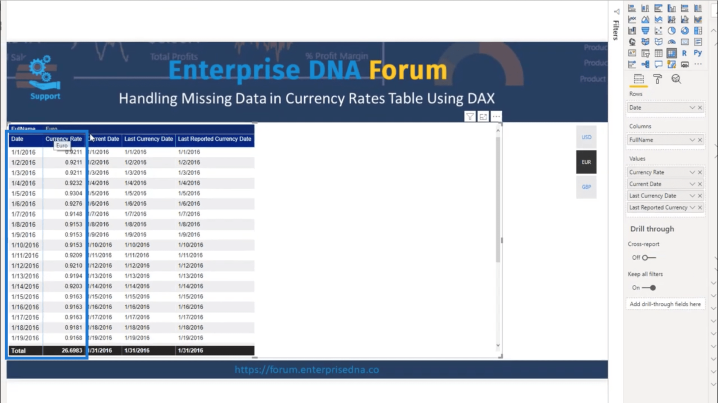This screenshot has height=403, width=718.
Task: Open the FullName field dropdown in Columns
Action: click(x=692, y=140)
